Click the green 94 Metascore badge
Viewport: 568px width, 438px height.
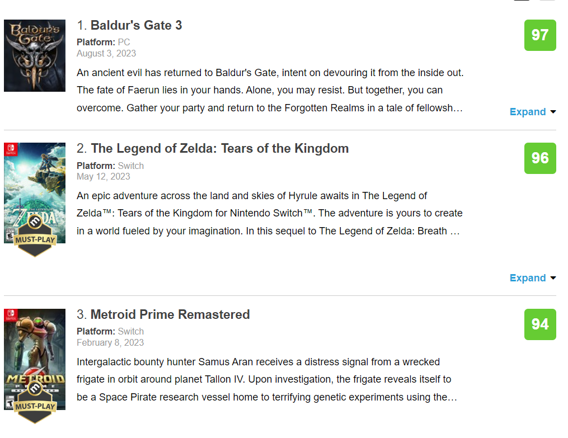point(540,324)
